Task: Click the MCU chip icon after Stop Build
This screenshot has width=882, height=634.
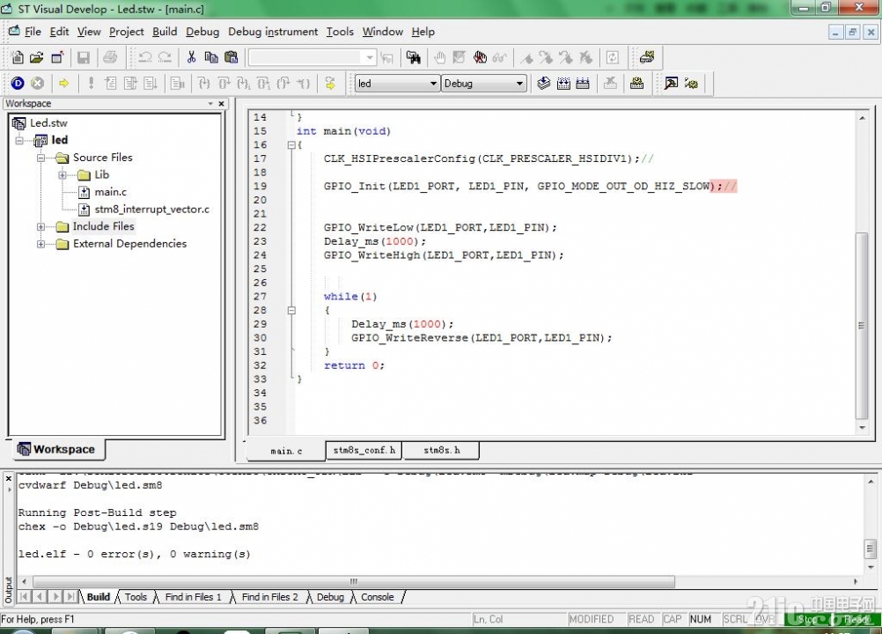Action: (x=636, y=84)
